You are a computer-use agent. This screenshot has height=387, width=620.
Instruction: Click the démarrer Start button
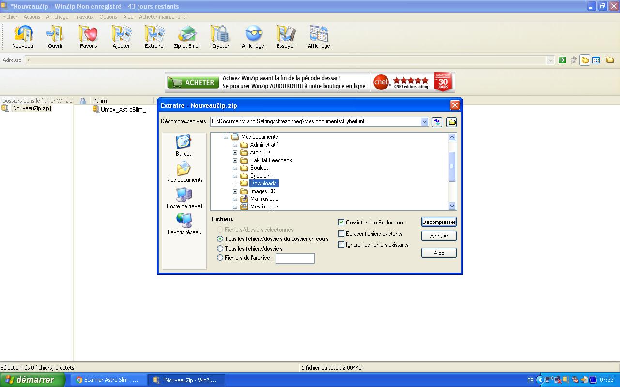(32, 380)
